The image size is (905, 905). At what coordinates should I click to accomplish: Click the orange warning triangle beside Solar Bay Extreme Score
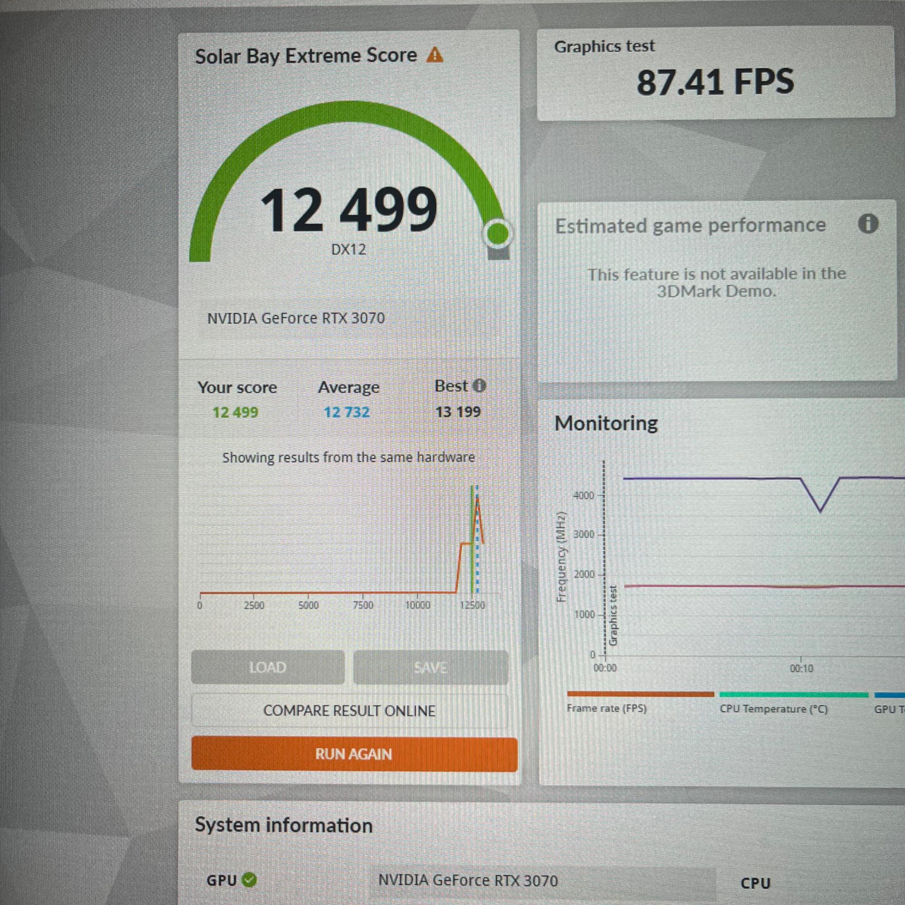tap(435, 55)
